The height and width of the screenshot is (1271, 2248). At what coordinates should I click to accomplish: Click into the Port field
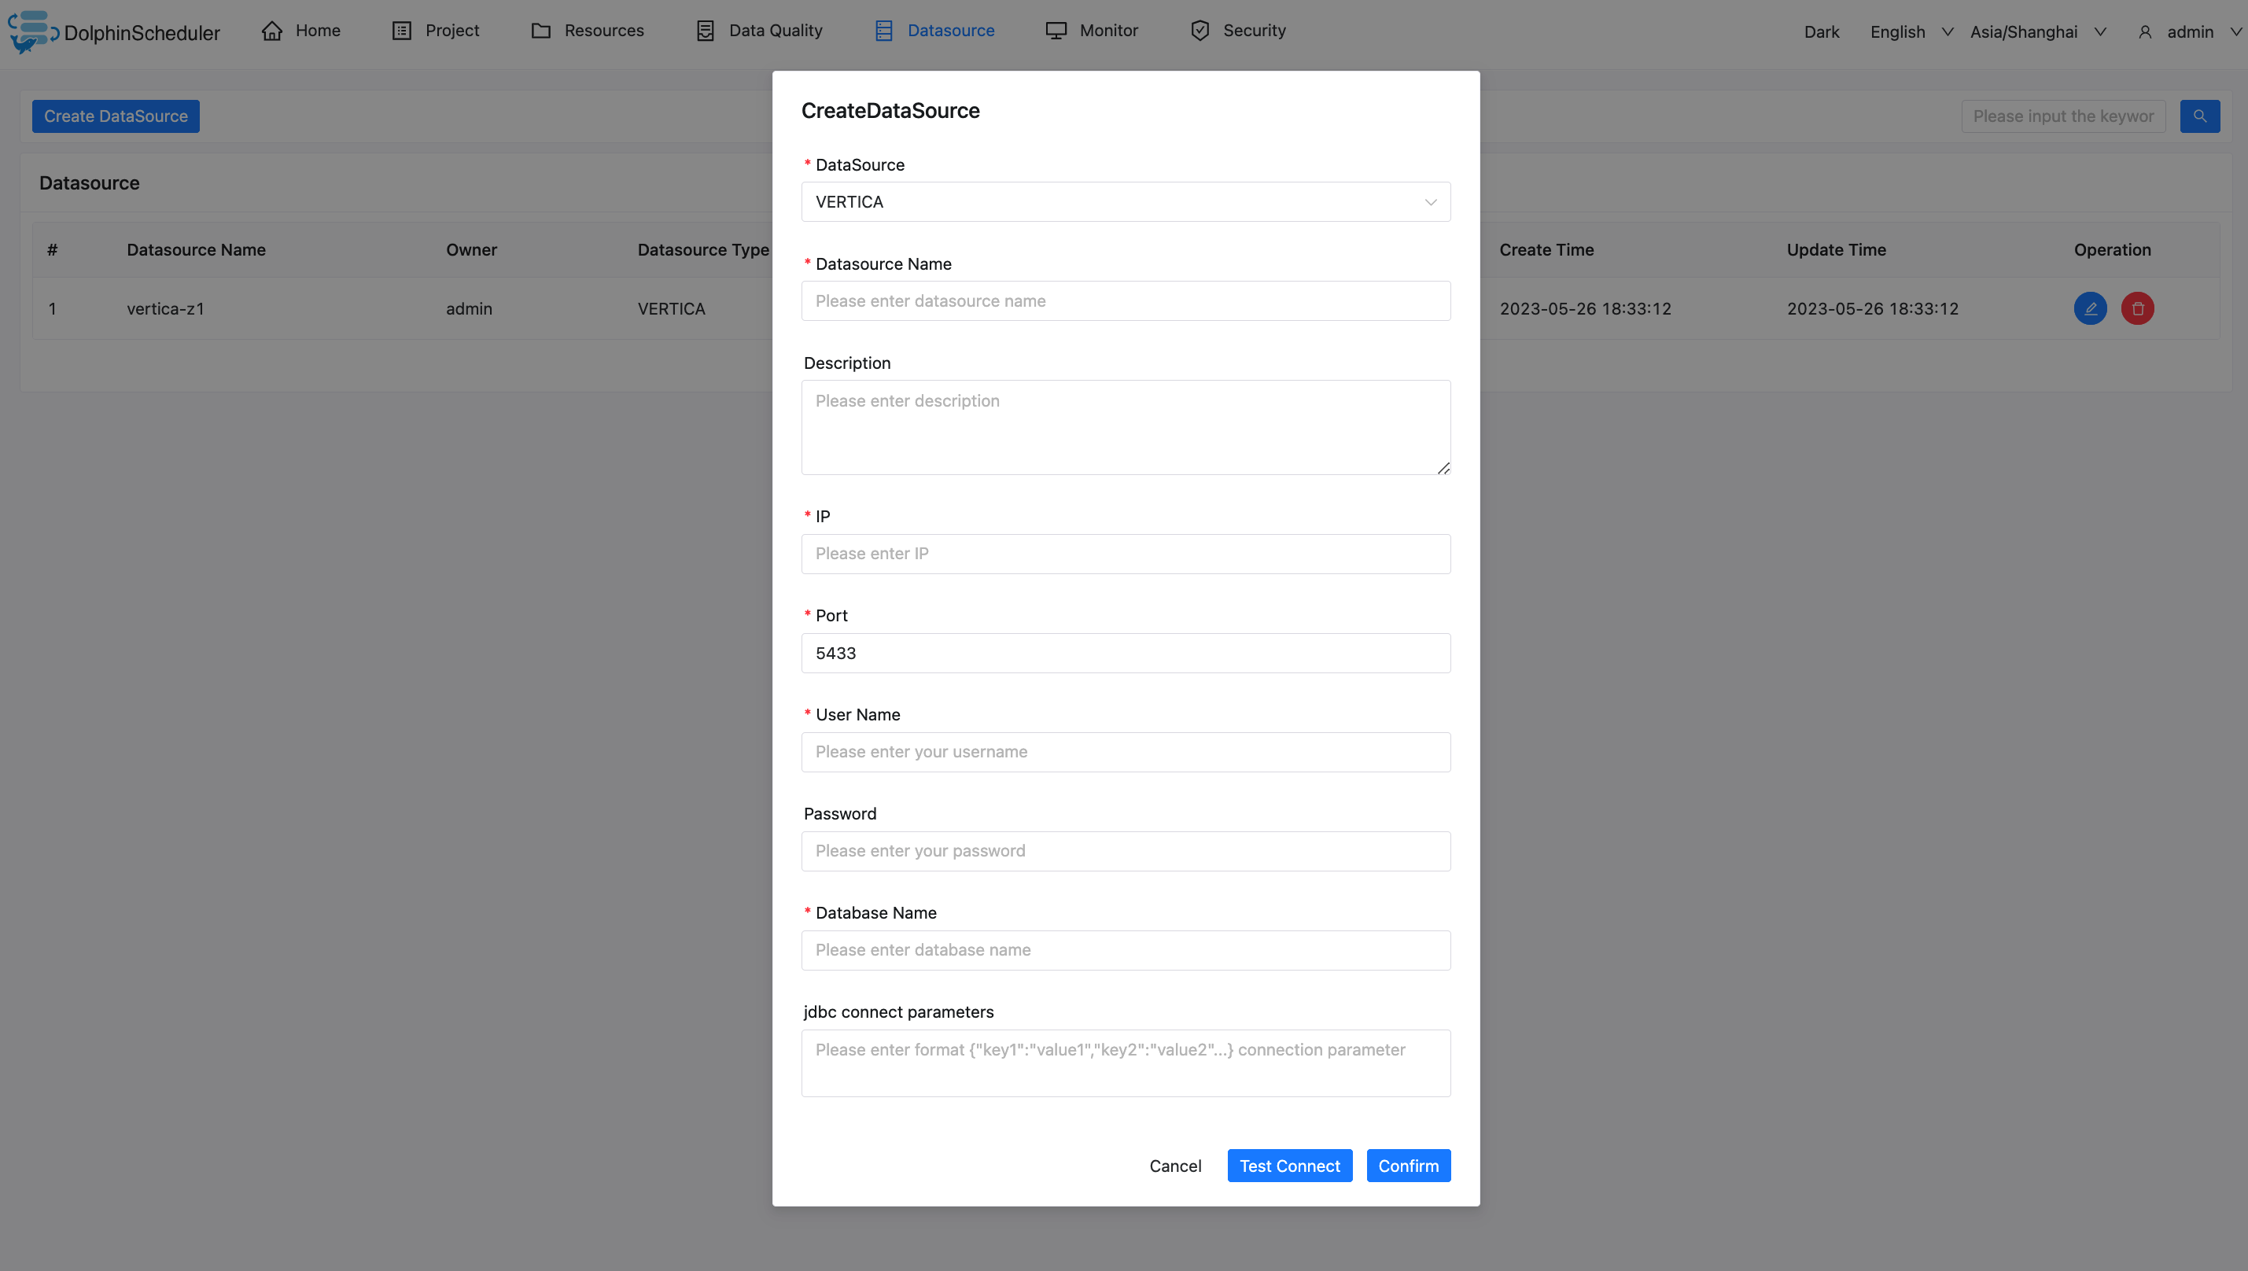click(x=1125, y=653)
